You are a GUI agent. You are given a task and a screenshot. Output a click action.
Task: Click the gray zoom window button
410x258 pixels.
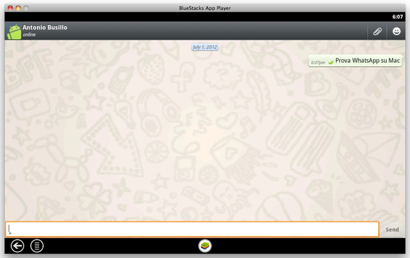click(26, 8)
